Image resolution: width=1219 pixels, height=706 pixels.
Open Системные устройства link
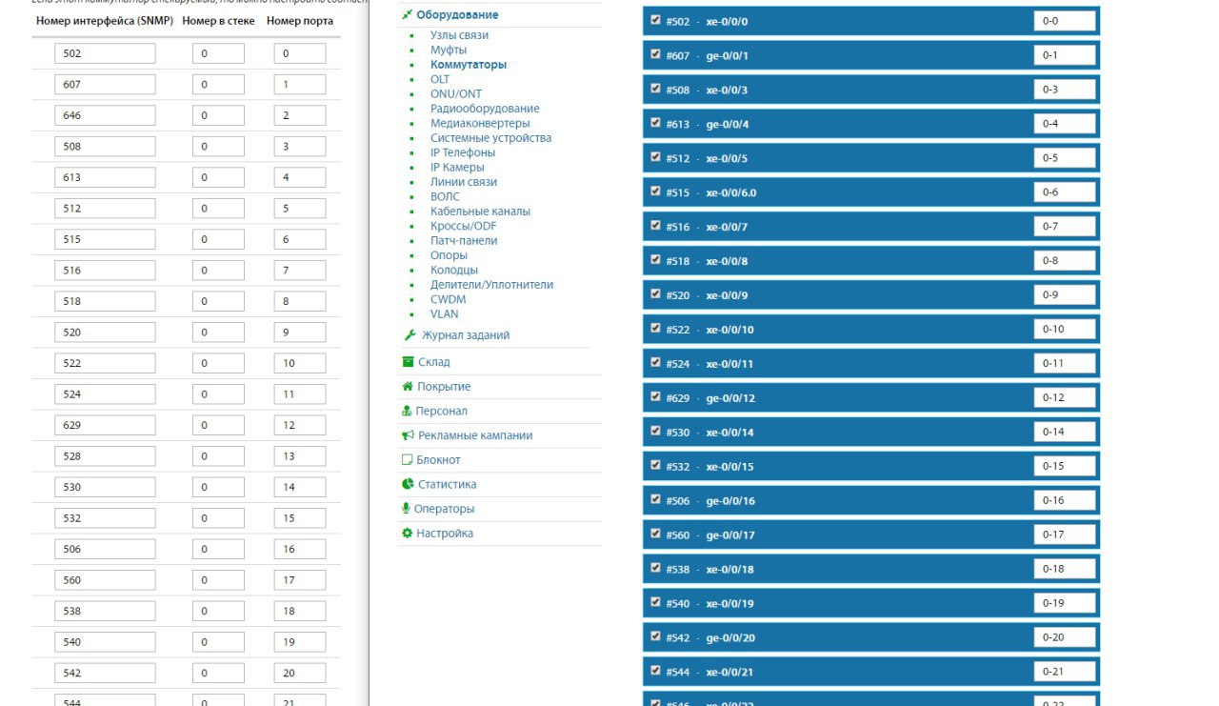pos(490,138)
